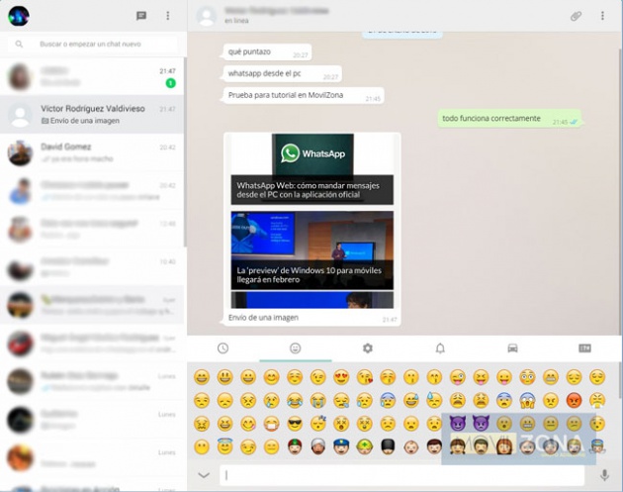Open the symbols emoji tab

point(584,348)
